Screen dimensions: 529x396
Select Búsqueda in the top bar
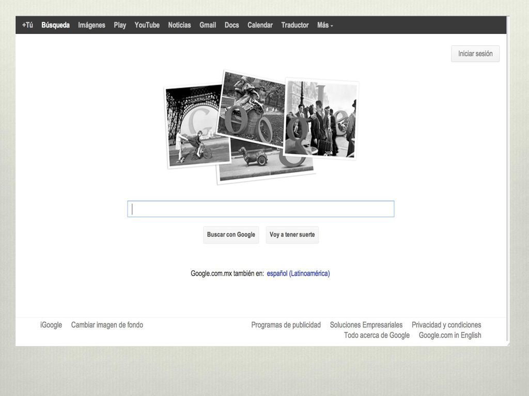click(x=55, y=25)
